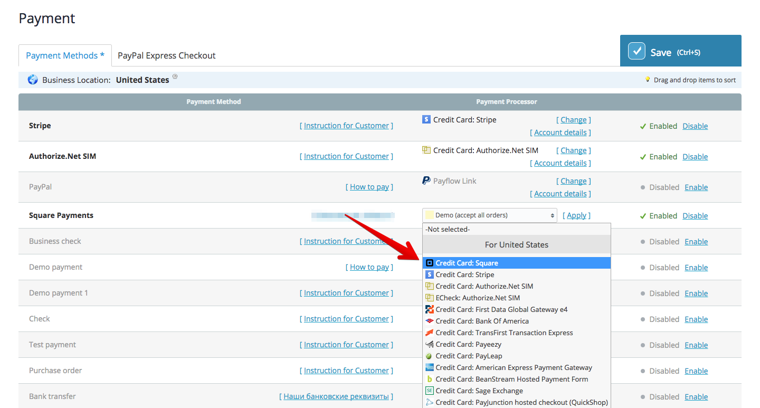
Task: Disable the Stripe payment method
Action: [695, 126]
